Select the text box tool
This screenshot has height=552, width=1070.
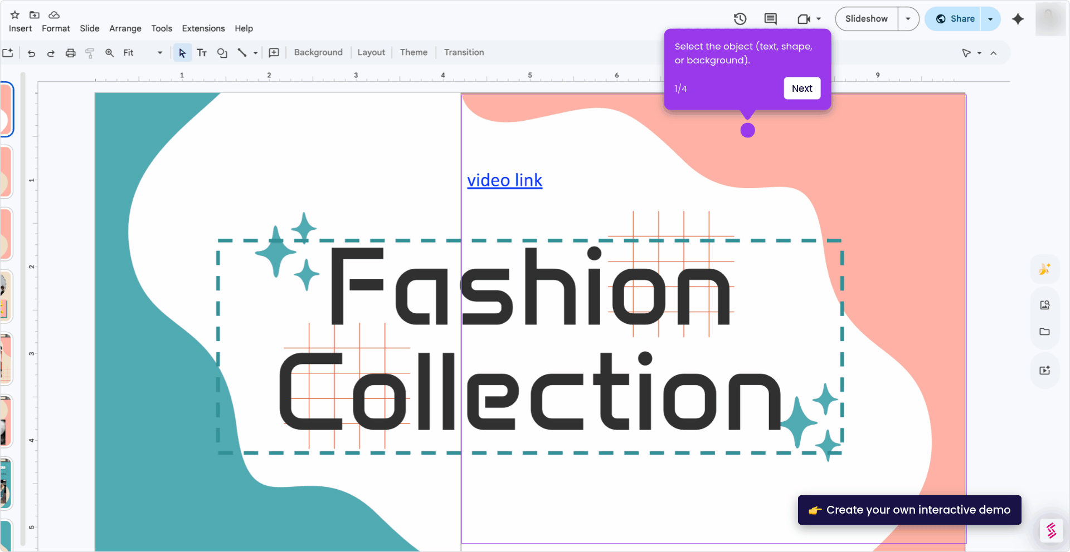(x=202, y=53)
